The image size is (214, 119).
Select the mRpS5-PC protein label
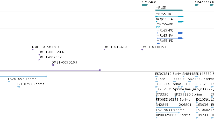click(165, 30)
